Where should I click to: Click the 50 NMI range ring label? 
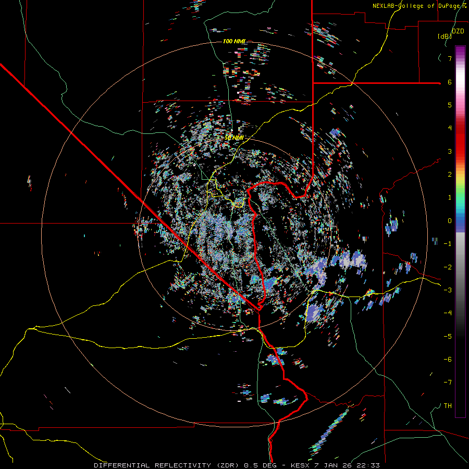234,138
